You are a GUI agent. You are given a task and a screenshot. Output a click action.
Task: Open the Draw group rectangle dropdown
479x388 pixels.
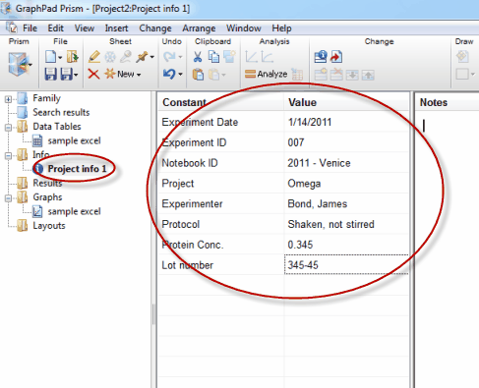(472, 75)
